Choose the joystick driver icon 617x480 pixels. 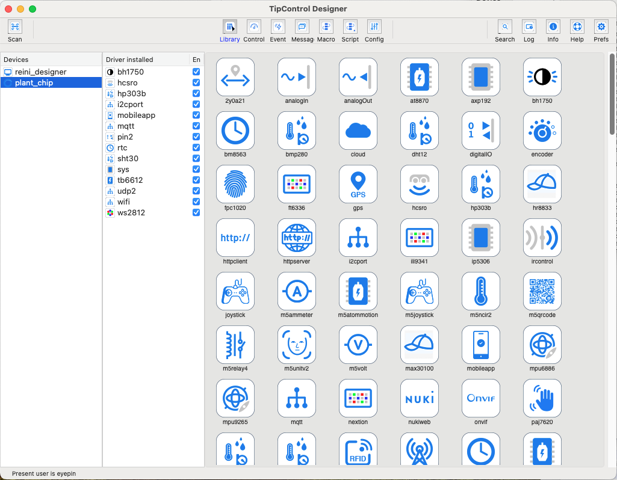235,292
